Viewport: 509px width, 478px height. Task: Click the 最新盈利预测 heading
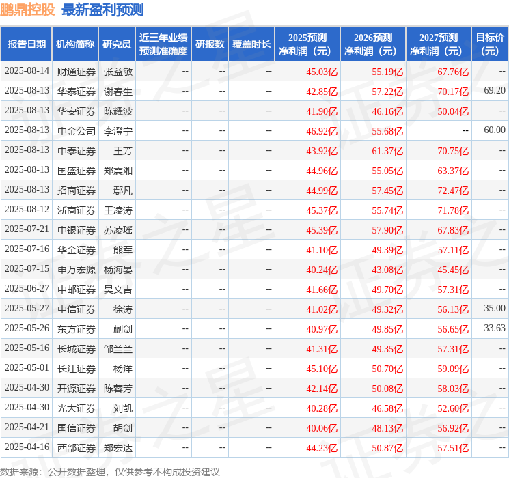coord(102,10)
